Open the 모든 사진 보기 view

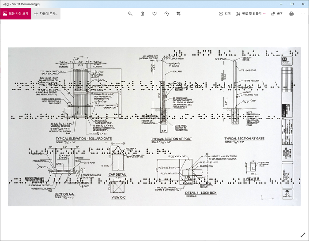pyautogui.click(x=16, y=14)
